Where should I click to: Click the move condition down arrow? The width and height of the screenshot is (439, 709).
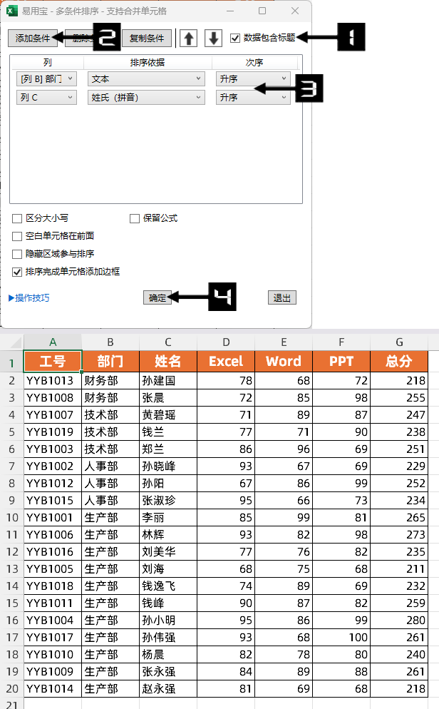coord(214,39)
